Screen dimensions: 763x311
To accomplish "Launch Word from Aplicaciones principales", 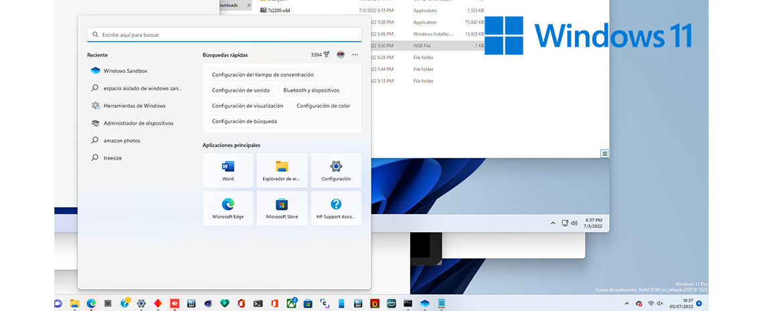I will (228, 171).
